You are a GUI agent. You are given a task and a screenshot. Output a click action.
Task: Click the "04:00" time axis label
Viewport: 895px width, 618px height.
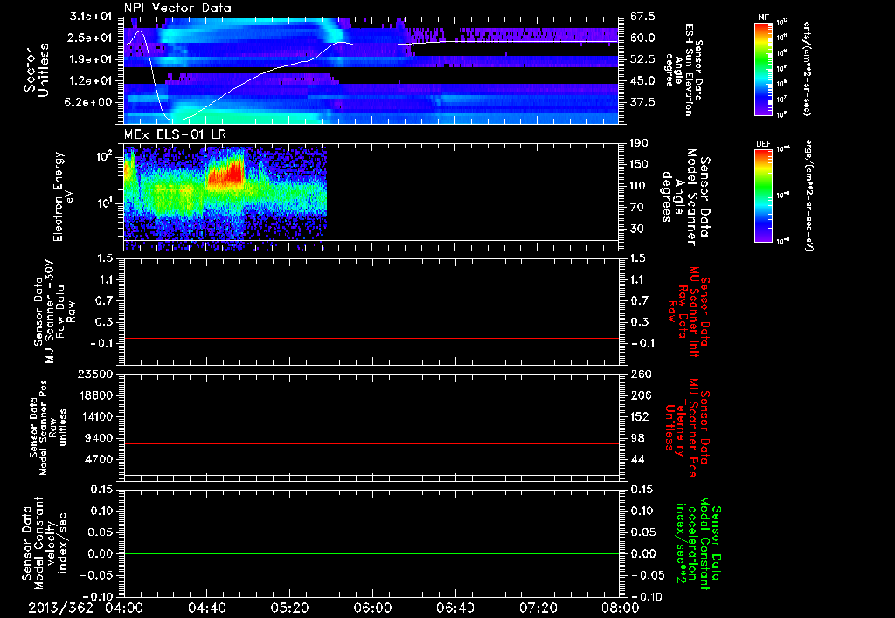click(x=124, y=608)
